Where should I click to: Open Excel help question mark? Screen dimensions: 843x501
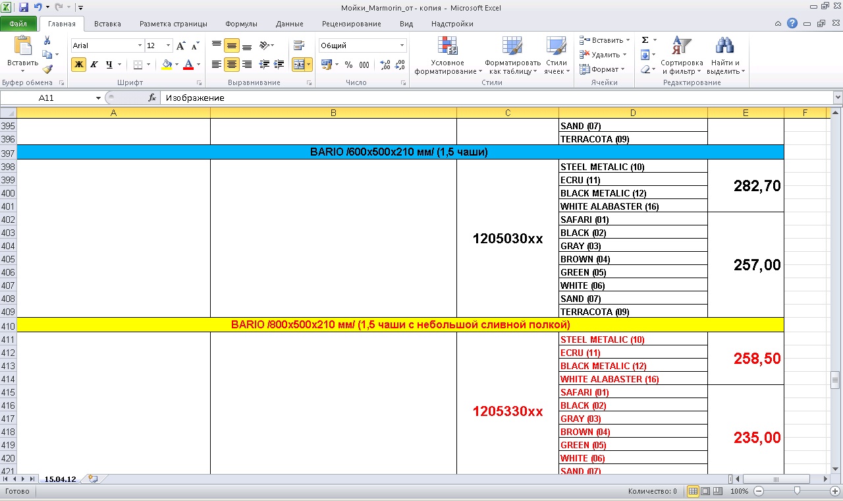pyautogui.click(x=792, y=24)
